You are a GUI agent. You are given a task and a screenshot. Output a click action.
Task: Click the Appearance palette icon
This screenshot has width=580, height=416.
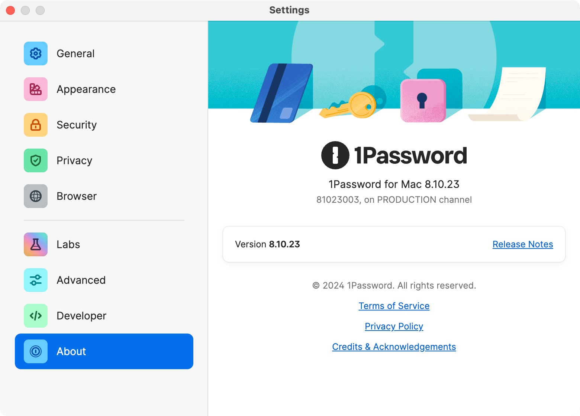pos(36,89)
